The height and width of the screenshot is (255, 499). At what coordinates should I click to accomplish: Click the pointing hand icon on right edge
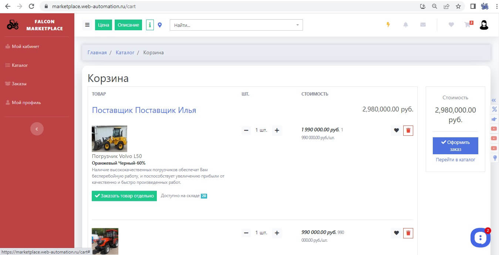[x=494, y=119]
